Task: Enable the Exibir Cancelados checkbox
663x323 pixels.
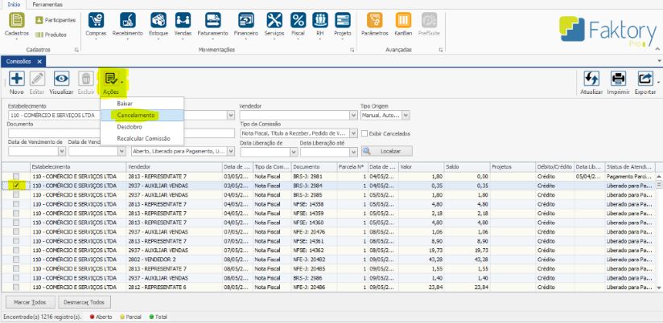Action: tap(364, 133)
